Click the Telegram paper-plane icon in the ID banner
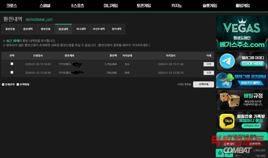The height and width of the screenshot is (158, 268). tap(227, 61)
